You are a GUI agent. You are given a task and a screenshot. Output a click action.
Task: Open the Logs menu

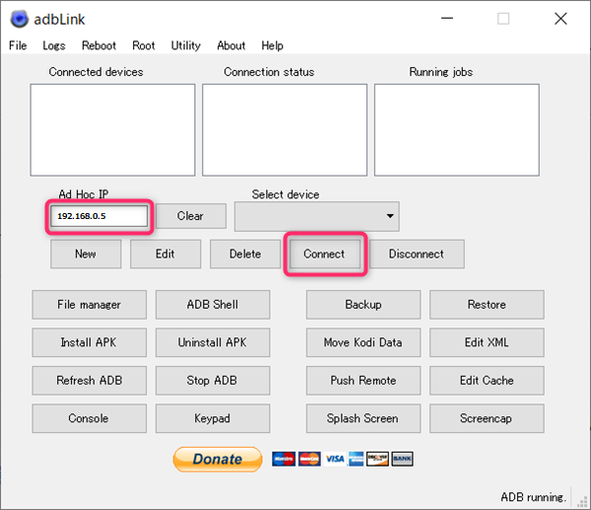(x=54, y=45)
